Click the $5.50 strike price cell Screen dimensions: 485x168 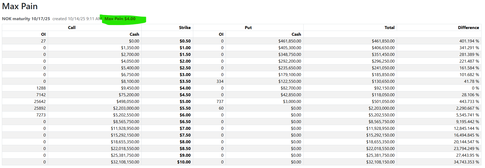coord(185,108)
